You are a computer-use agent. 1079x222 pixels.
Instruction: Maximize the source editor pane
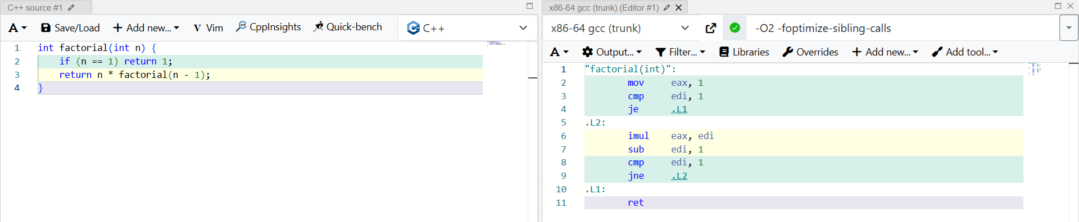[529, 6]
